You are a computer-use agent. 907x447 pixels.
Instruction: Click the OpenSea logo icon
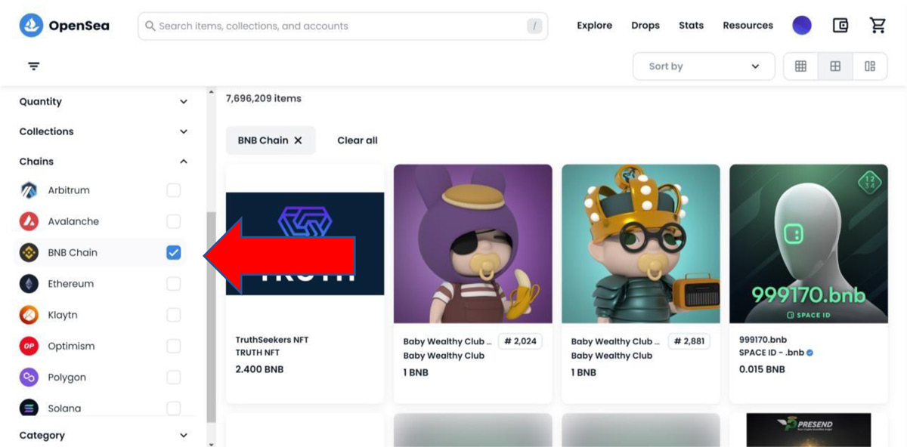(x=31, y=26)
